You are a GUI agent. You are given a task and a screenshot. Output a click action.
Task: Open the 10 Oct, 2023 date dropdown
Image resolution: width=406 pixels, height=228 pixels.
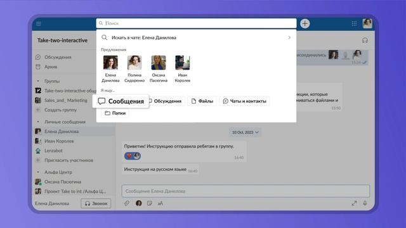(x=245, y=132)
